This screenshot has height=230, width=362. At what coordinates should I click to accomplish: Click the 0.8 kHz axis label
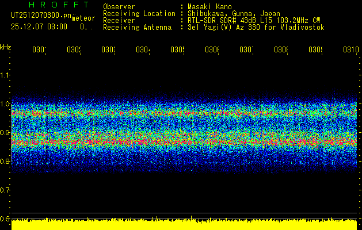click(5, 161)
